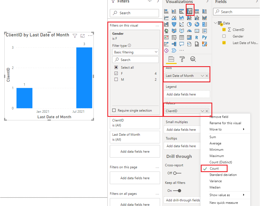Select the Slicer visual
Screen dimensions: 274x206
(174, 37)
